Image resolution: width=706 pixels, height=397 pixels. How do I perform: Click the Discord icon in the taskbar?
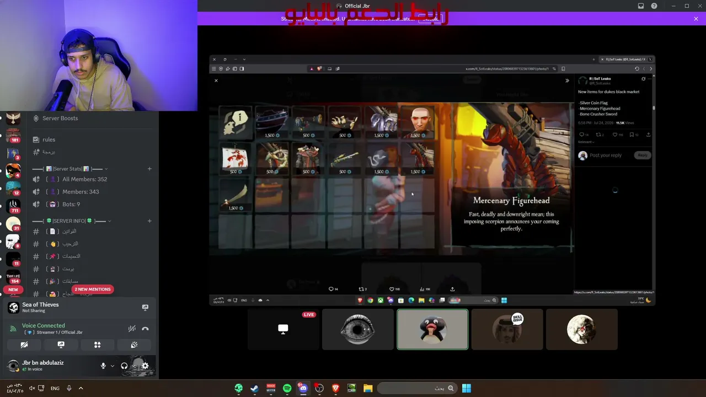click(x=303, y=388)
